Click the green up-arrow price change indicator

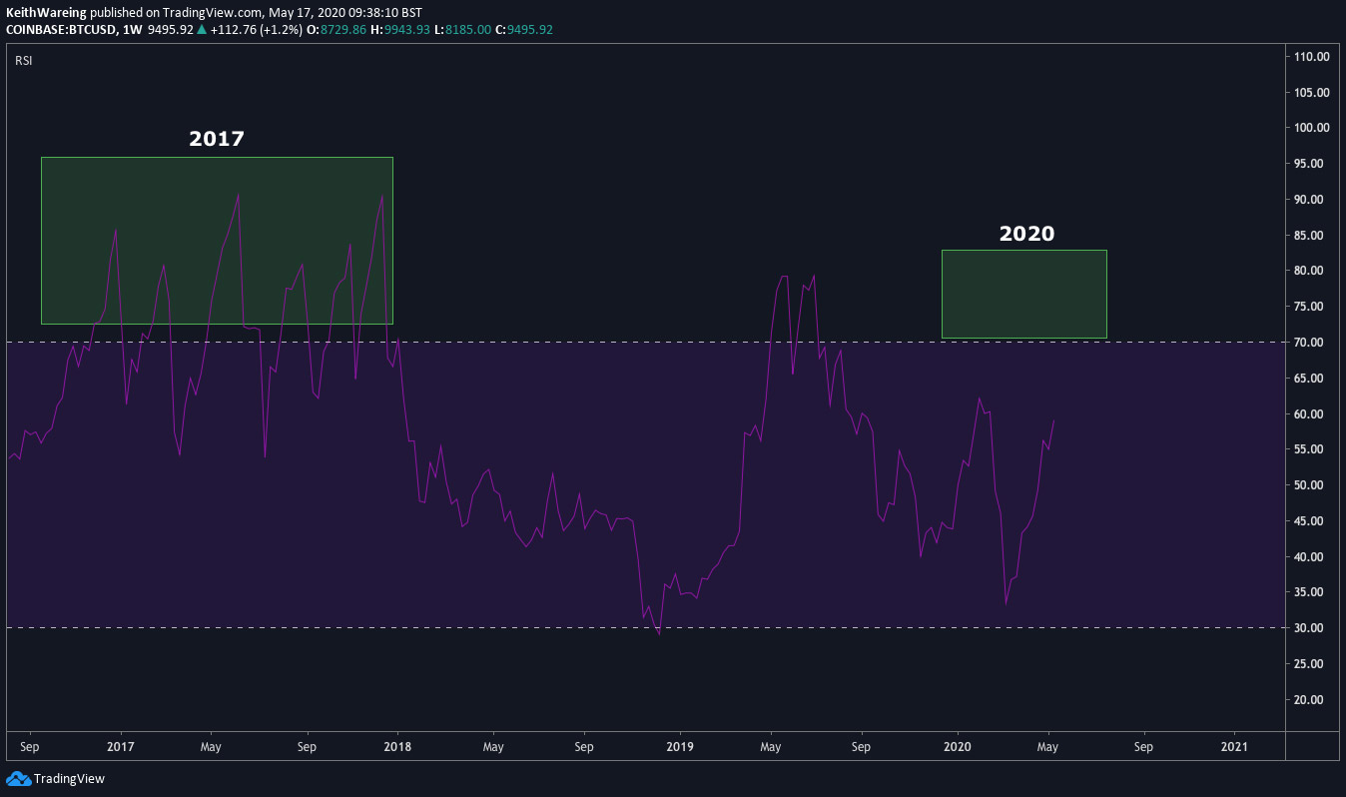203,30
